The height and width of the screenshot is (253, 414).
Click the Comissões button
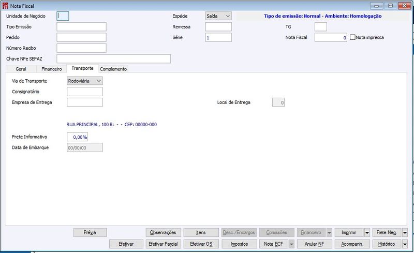[x=277, y=232]
